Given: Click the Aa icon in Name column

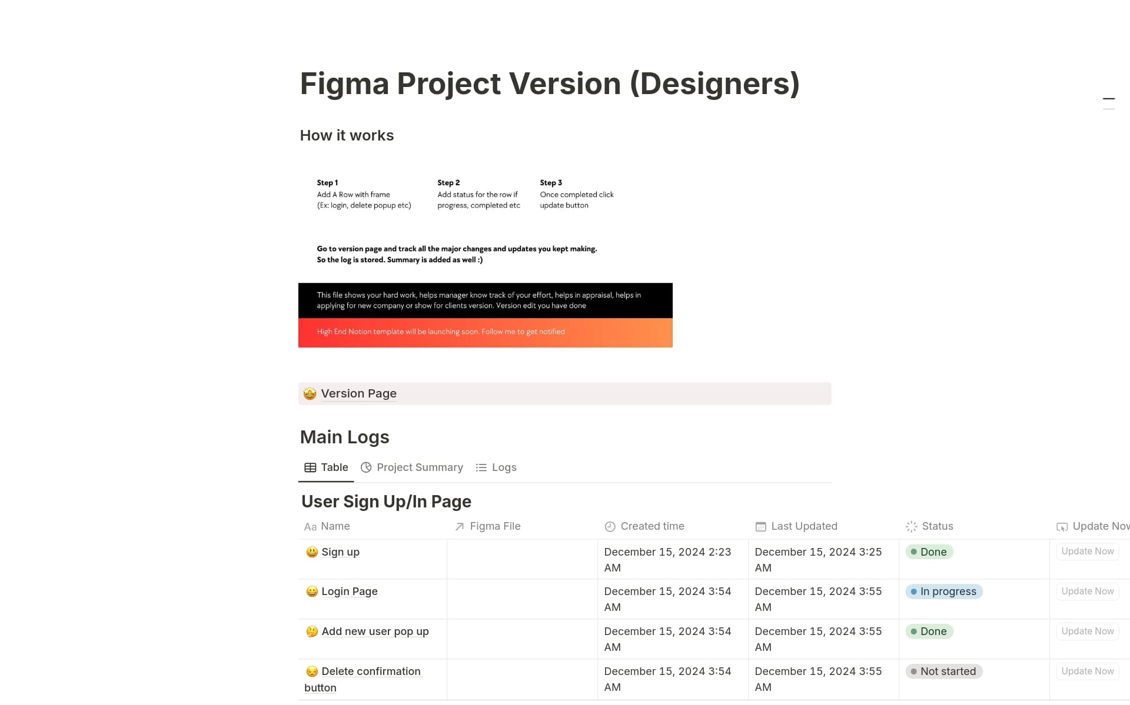Looking at the screenshot, I should coord(311,527).
